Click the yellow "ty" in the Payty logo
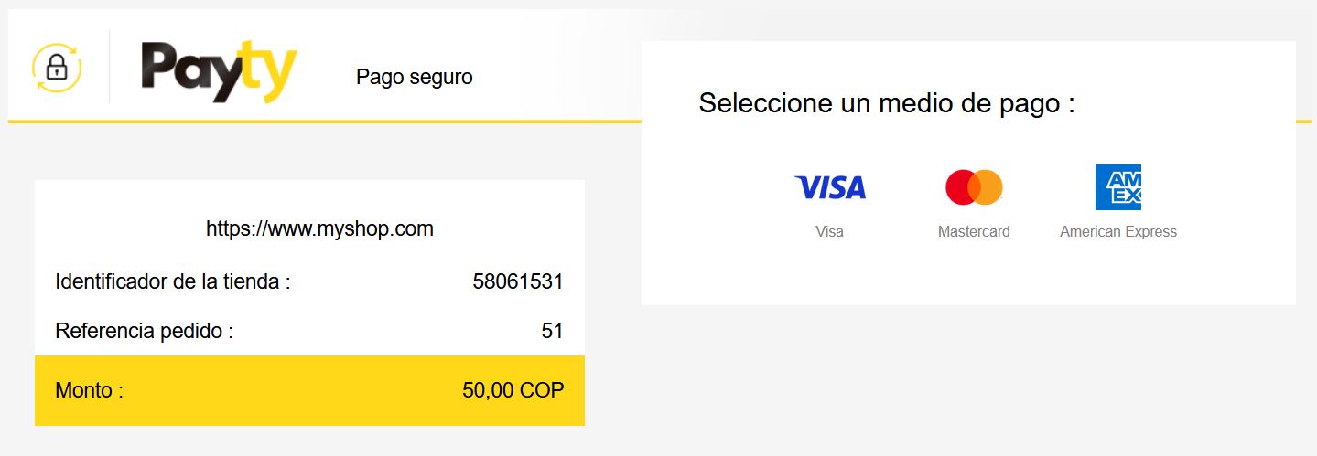The image size is (1317, 456). click(268, 73)
